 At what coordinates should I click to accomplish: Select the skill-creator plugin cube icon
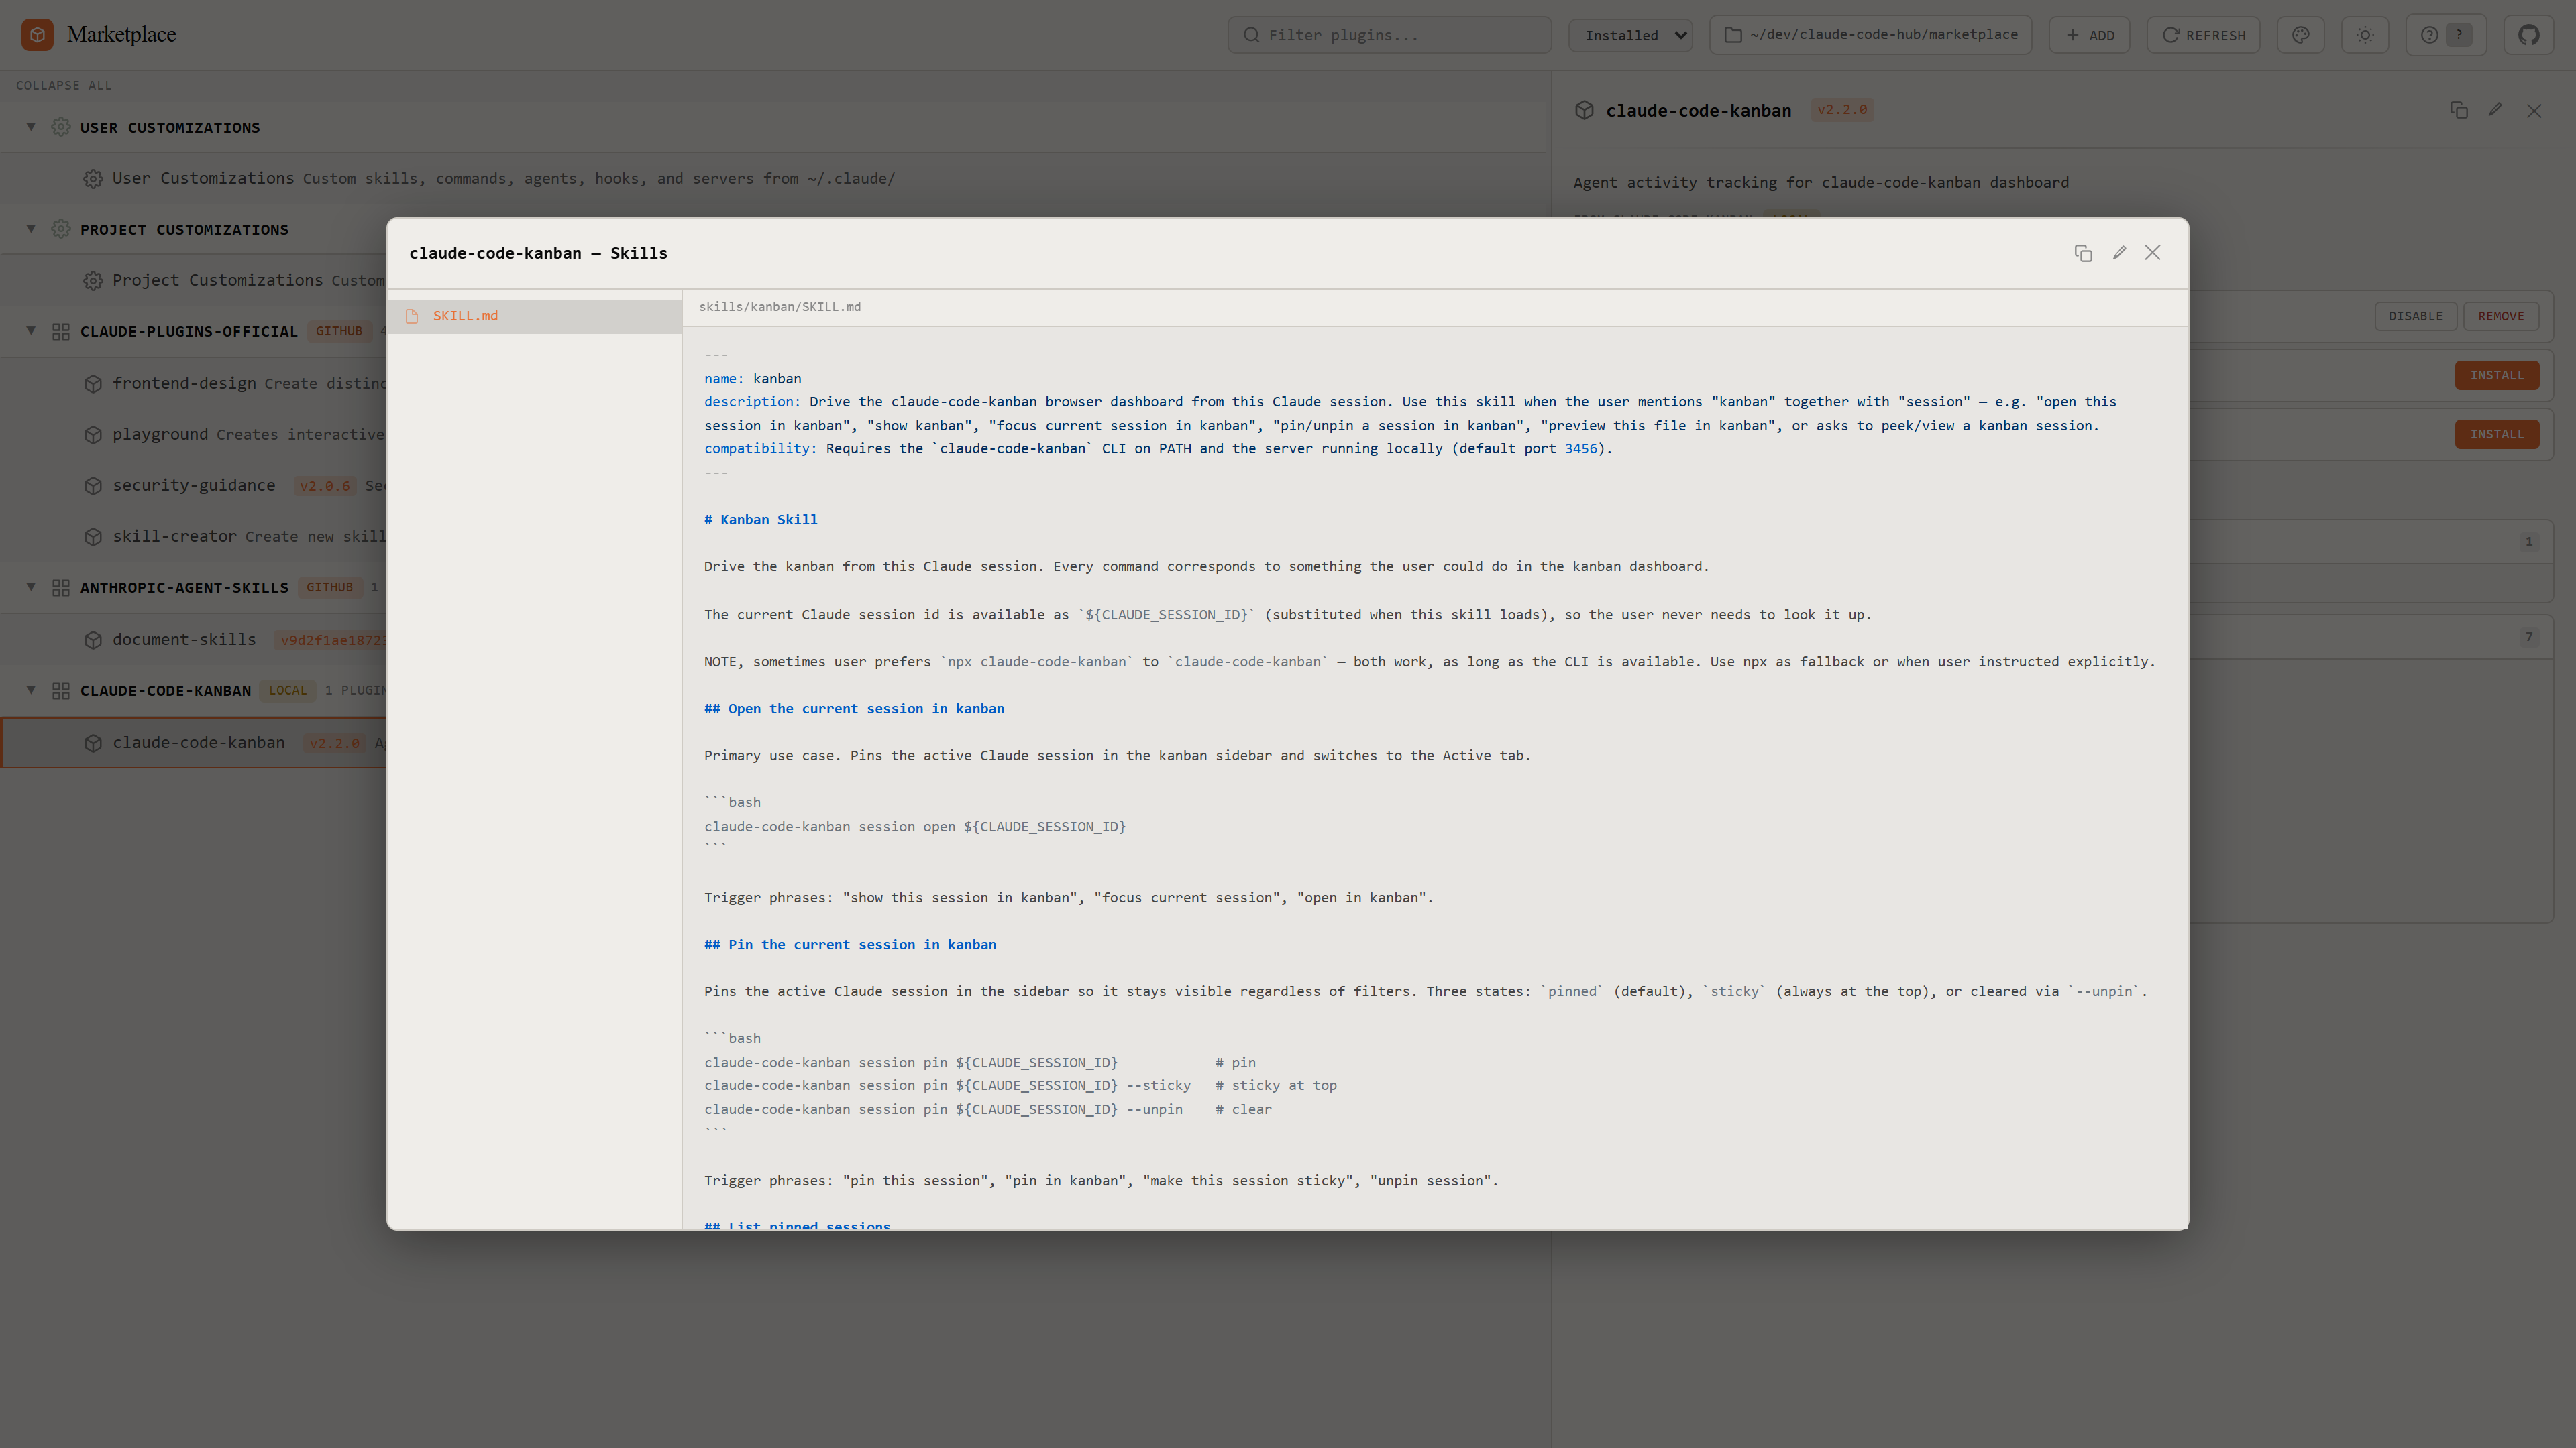93,536
